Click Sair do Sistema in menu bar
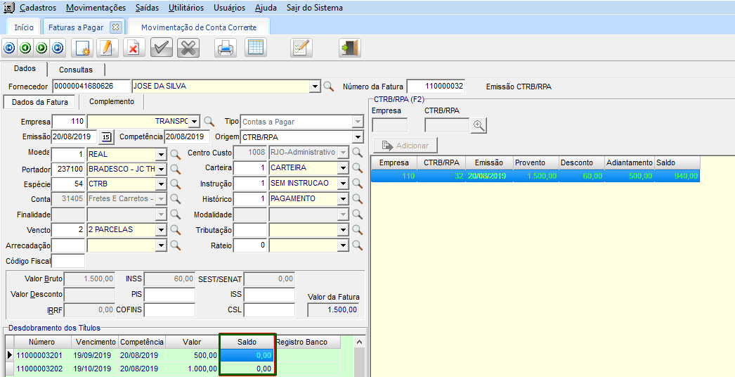735x377 pixels. pyautogui.click(x=315, y=8)
